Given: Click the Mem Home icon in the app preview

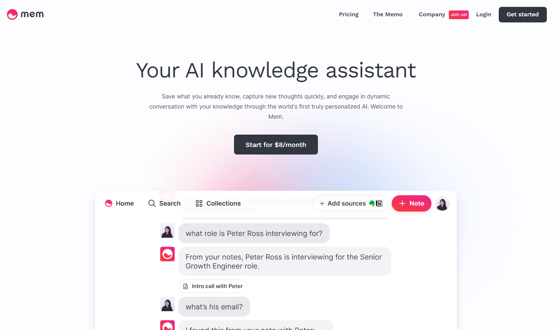Looking at the screenshot, I should [109, 203].
